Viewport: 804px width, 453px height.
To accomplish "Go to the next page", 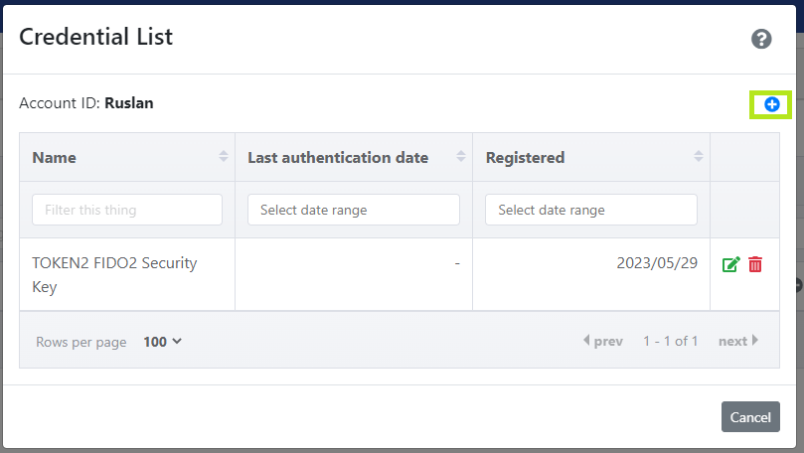I will [738, 341].
